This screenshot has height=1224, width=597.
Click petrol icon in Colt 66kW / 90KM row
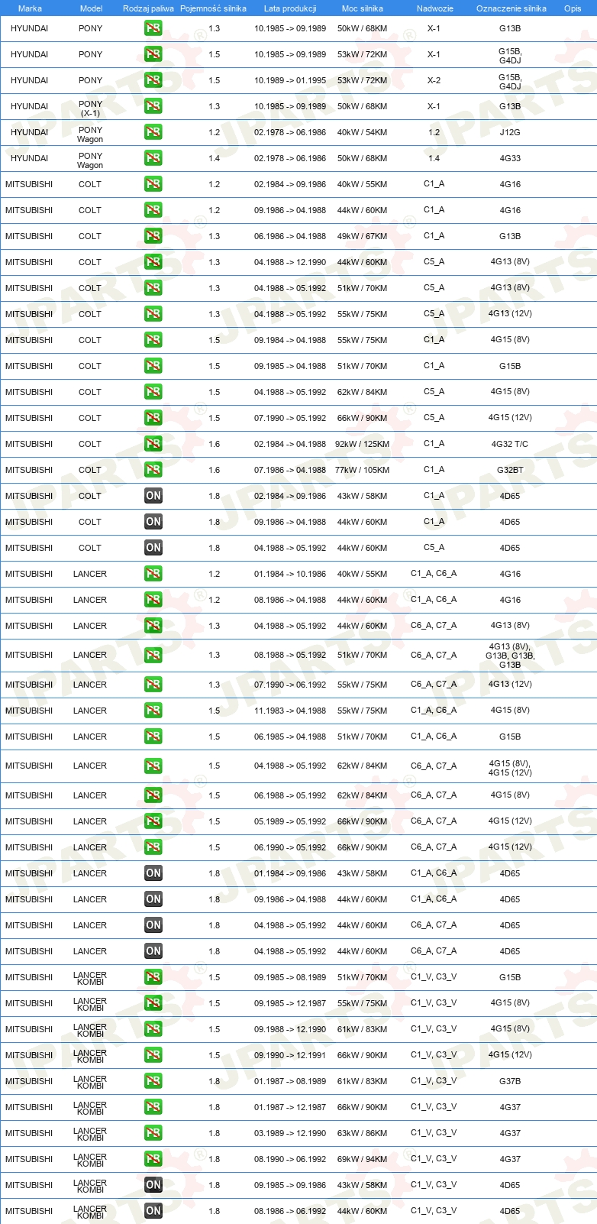click(153, 418)
